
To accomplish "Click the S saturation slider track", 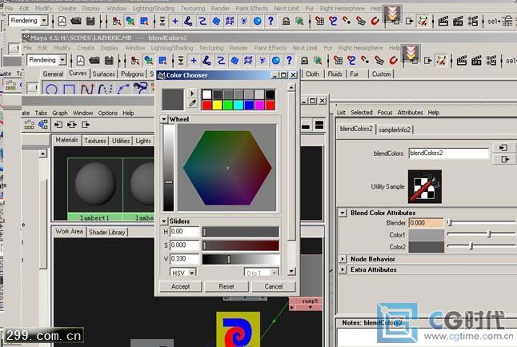I will point(241,245).
